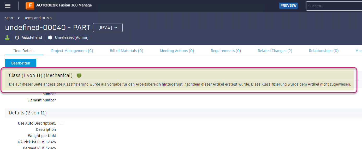The height and width of the screenshot is (149, 362).
Task: Click the Unreleased[Admin] lifecycle text
Action: (x=72, y=37)
